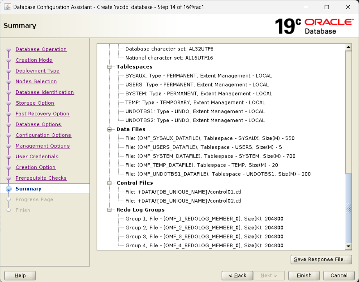
Task: Select Redo Log Group 4 row
Action: tap(204, 246)
